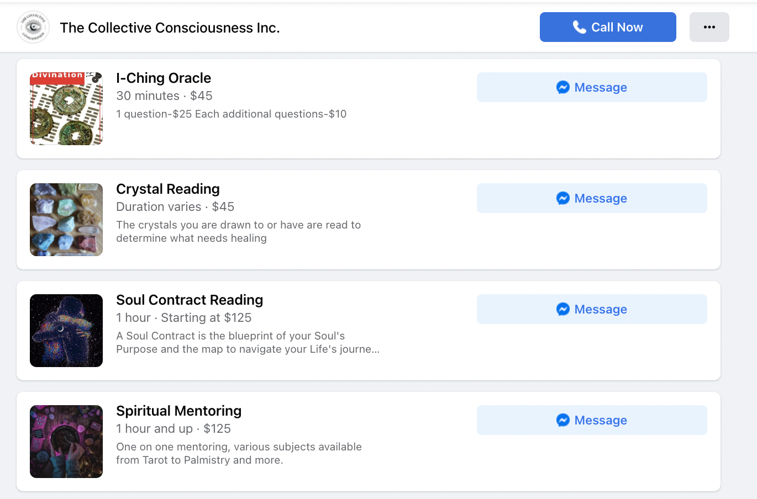Open I-Ching Oracle service title
This screenshot has height=499, width=757.
164,78
